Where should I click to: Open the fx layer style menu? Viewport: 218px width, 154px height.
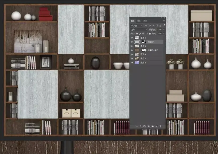point(141,126)
